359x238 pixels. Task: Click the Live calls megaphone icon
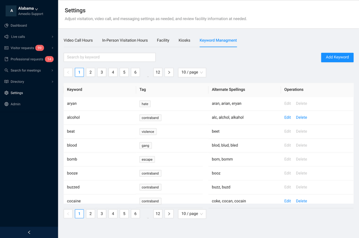click(6, 37)
